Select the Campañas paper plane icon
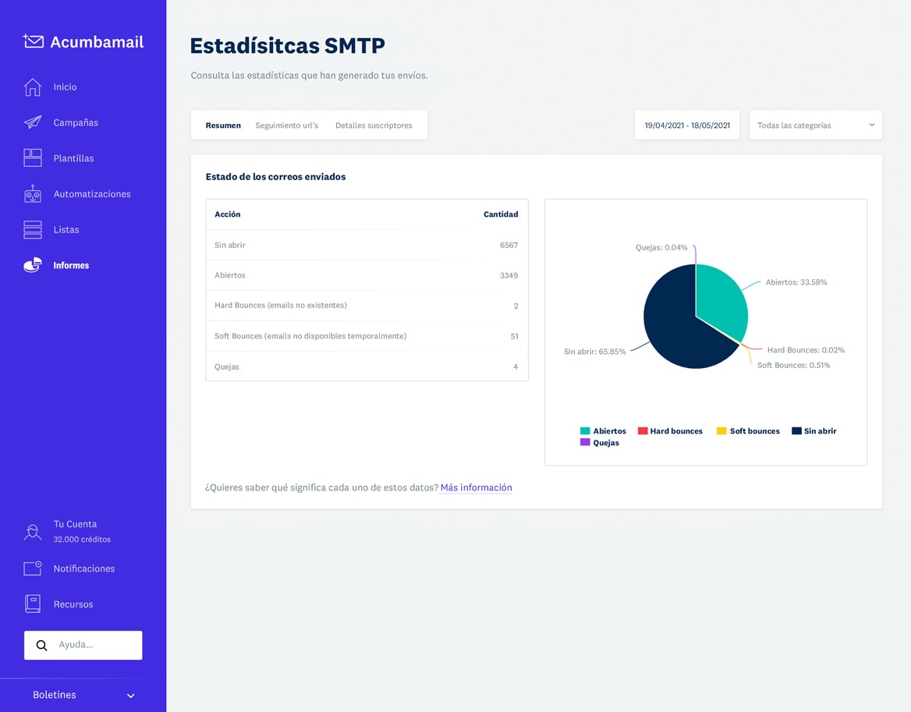911x712 pixels. [x=32, y=122]
